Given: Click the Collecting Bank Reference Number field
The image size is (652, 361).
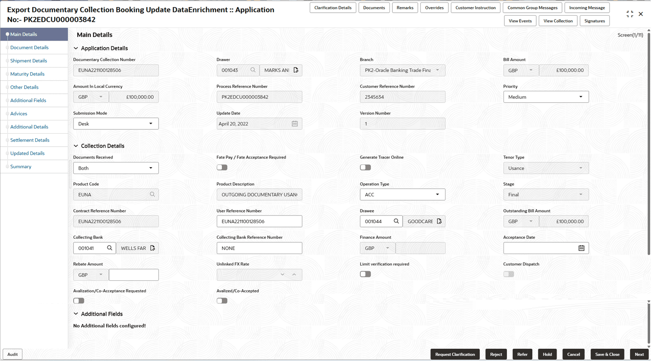Looking at the screenshot, I should coord(259,248).
